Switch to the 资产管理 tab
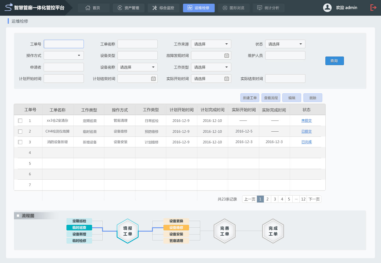Image resolution: width=381 pixels, height=263 pixels. [x=129, y=8]
